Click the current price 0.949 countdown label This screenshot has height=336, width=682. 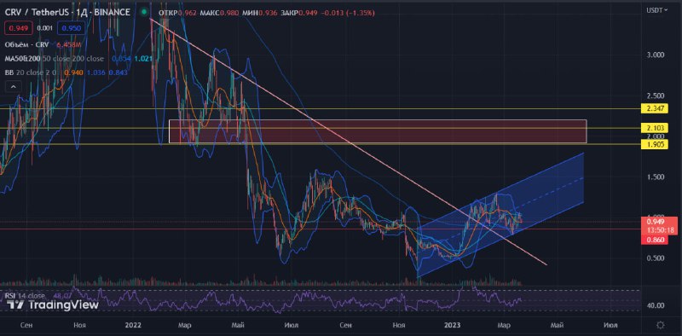click(x=658, y=226)
